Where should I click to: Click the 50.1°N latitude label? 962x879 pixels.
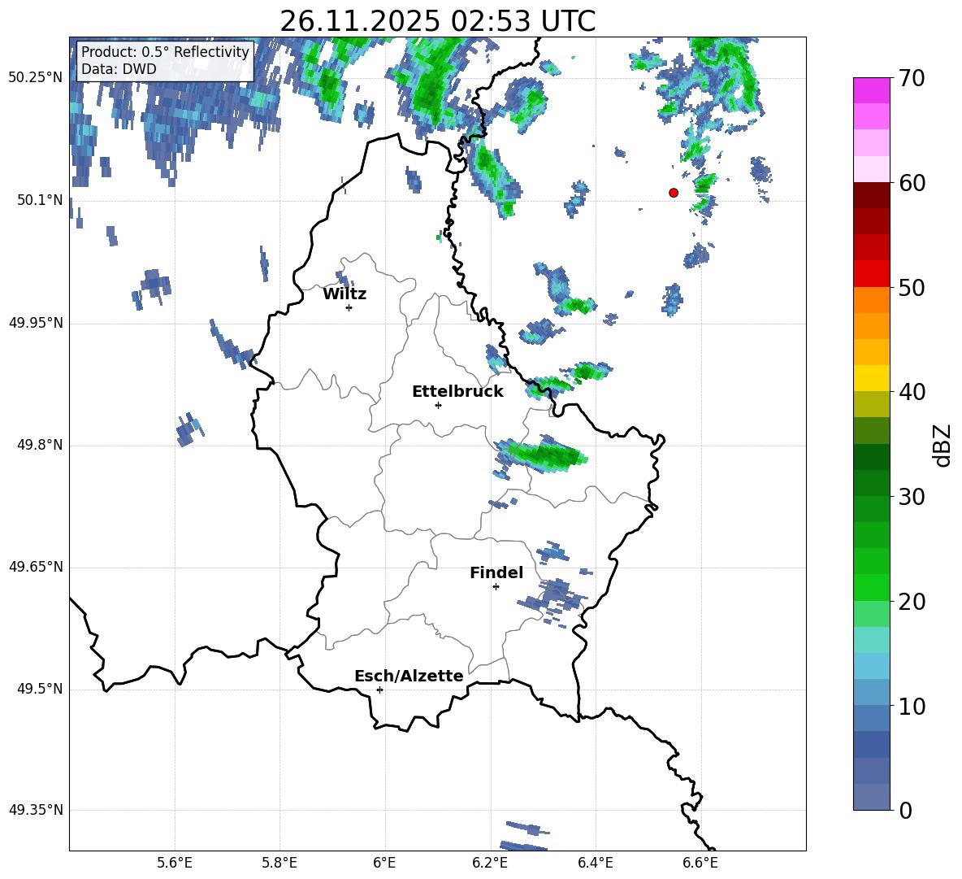pos(40,200)
